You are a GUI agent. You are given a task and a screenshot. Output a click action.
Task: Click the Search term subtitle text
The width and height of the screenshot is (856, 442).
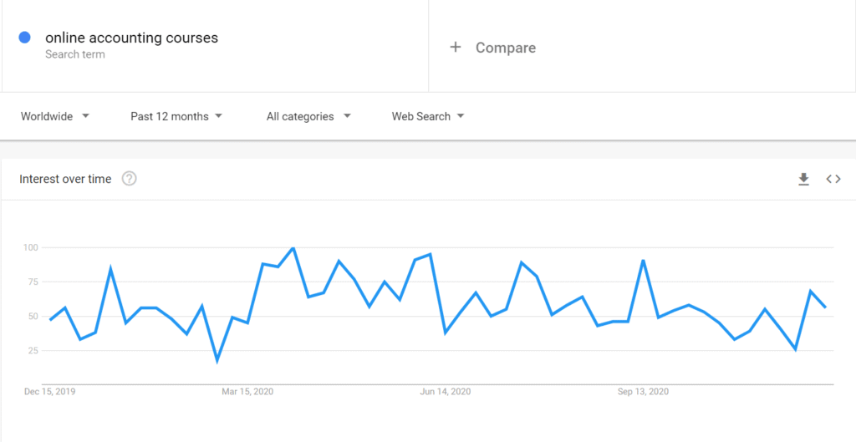pos(75,54)
